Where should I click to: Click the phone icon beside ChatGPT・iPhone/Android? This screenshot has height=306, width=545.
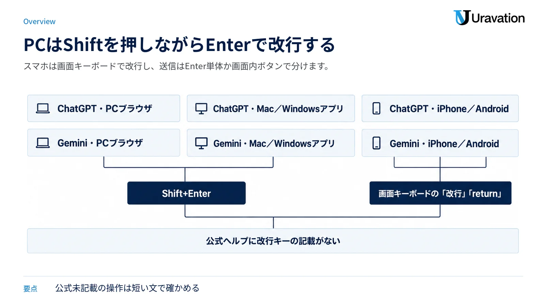click(x=376, y=108)
